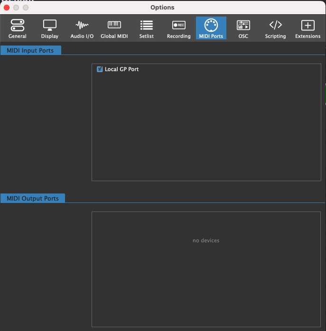The width and height of the screenshot is (326, 331).
Task: Click the Options window title bar
Action: [162, 8]
